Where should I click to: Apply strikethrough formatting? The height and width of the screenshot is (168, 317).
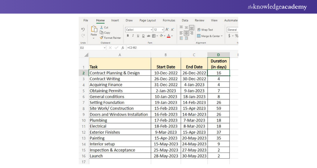click(x=148, y=36)
